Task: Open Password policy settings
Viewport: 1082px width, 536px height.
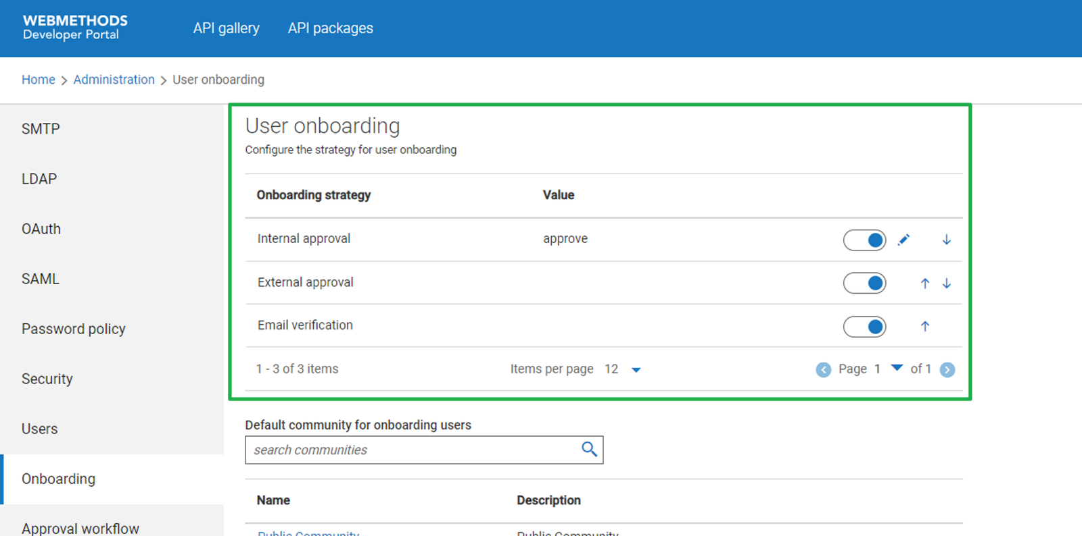Action: [74, 329]
